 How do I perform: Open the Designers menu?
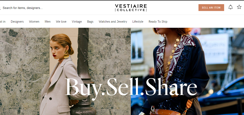pyautogui.click(x=17, y=22)
